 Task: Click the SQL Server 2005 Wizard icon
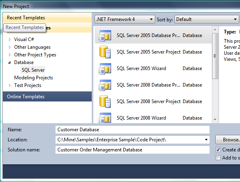105,68
